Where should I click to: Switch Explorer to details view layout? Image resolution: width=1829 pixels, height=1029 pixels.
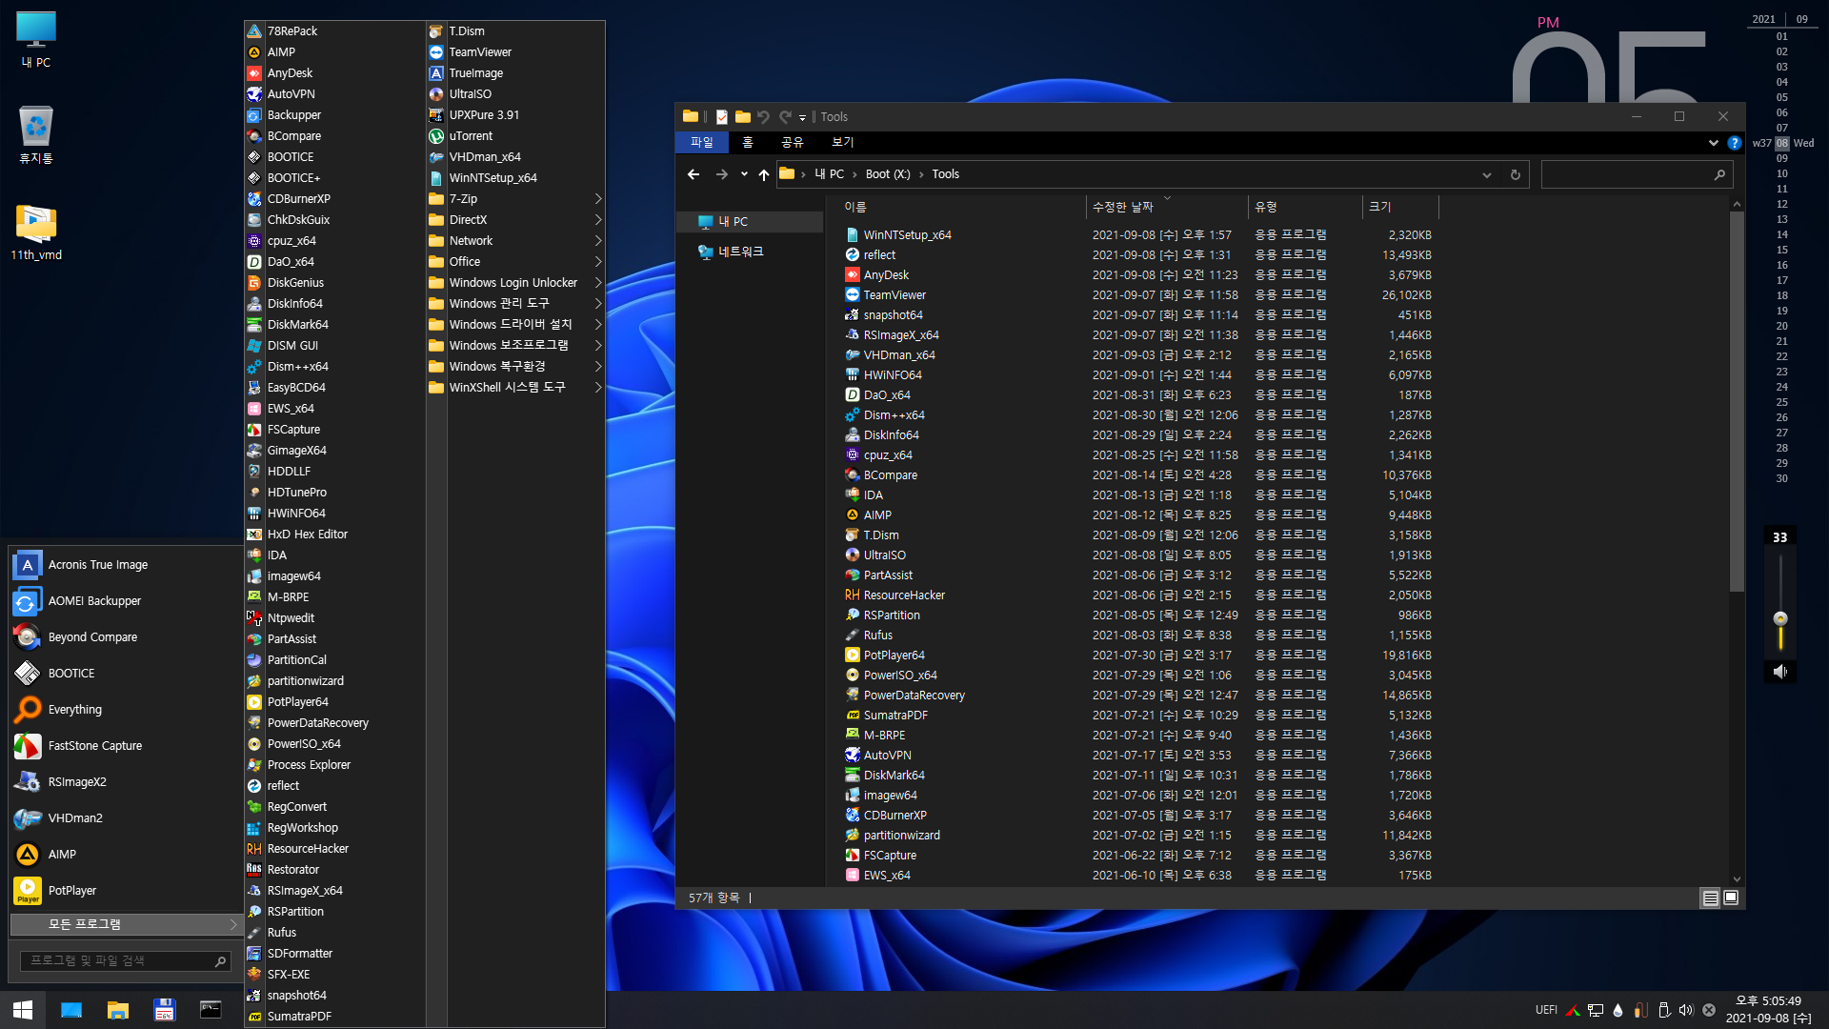point(1710,898)
